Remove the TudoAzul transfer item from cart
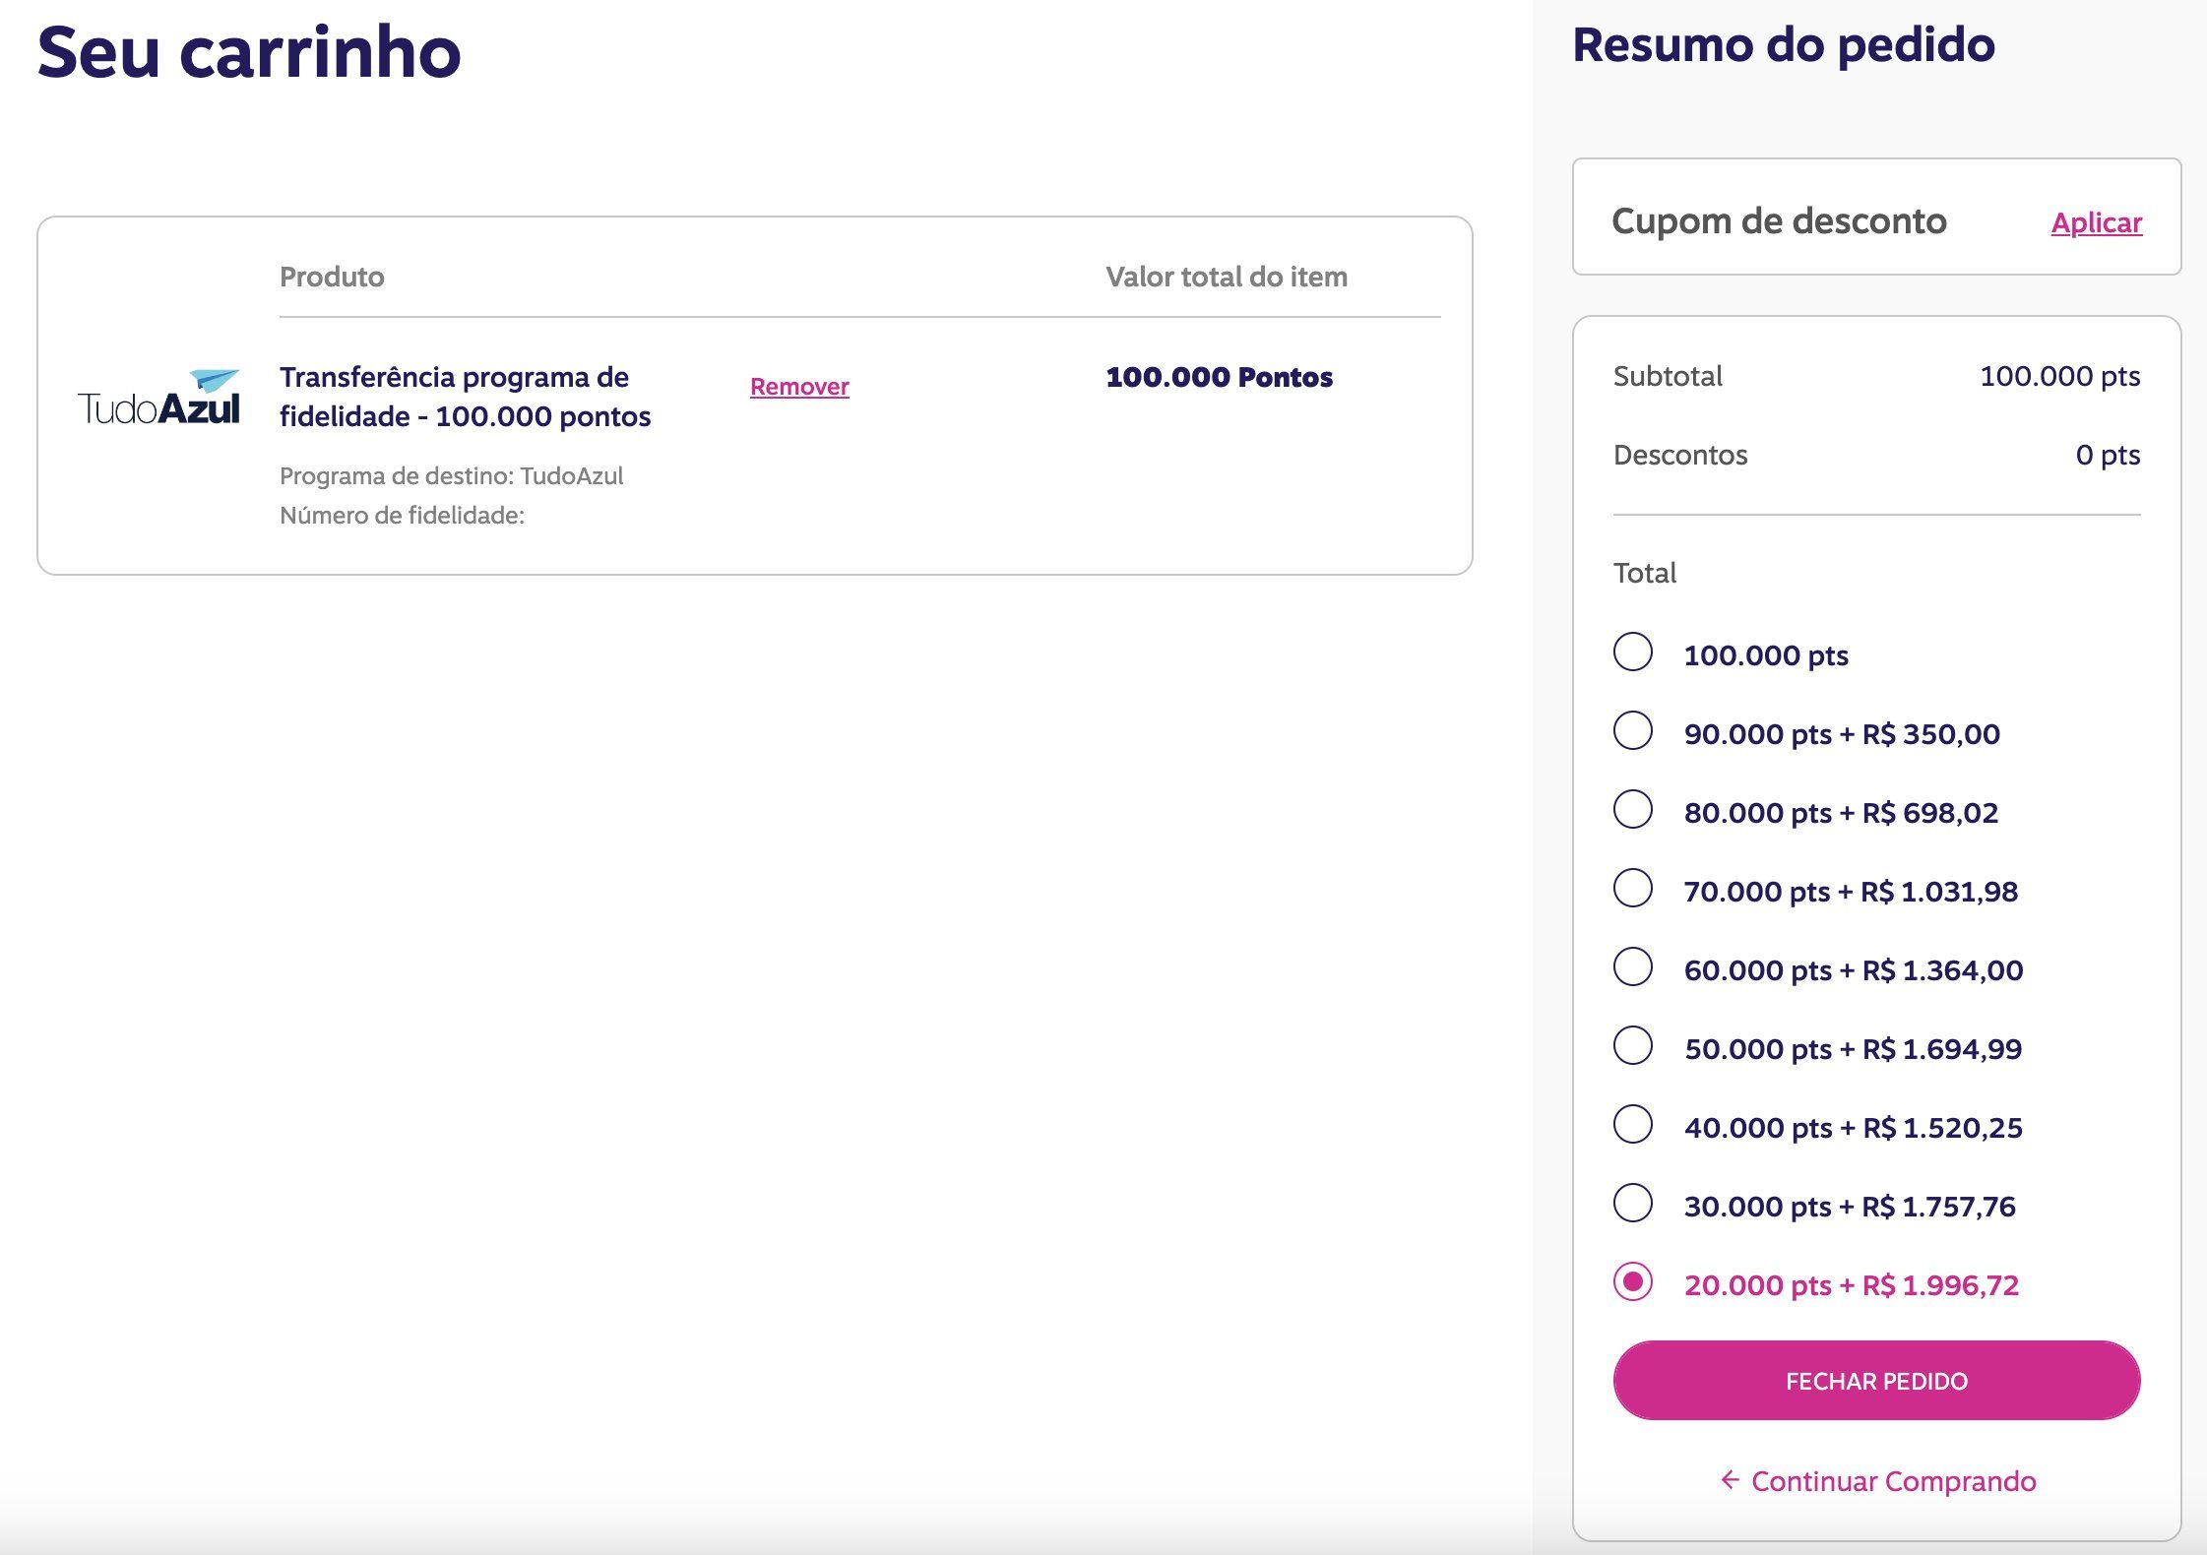The image size is (2207, 1555). [799, 387]
